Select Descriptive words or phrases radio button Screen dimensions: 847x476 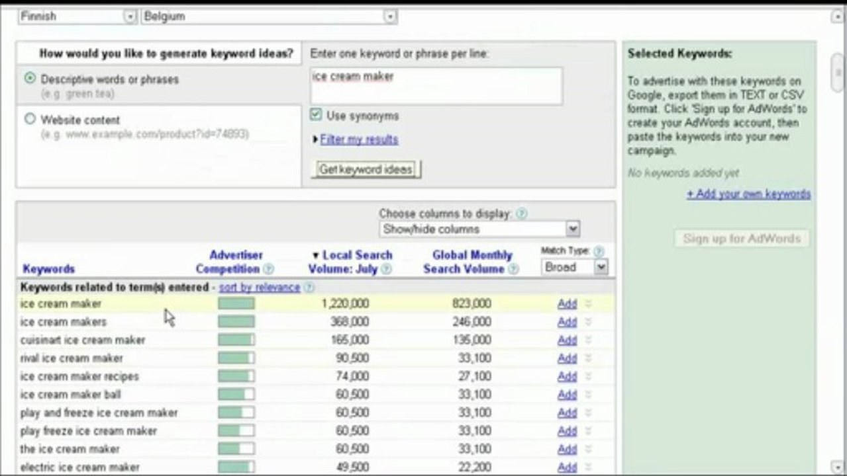30,79
